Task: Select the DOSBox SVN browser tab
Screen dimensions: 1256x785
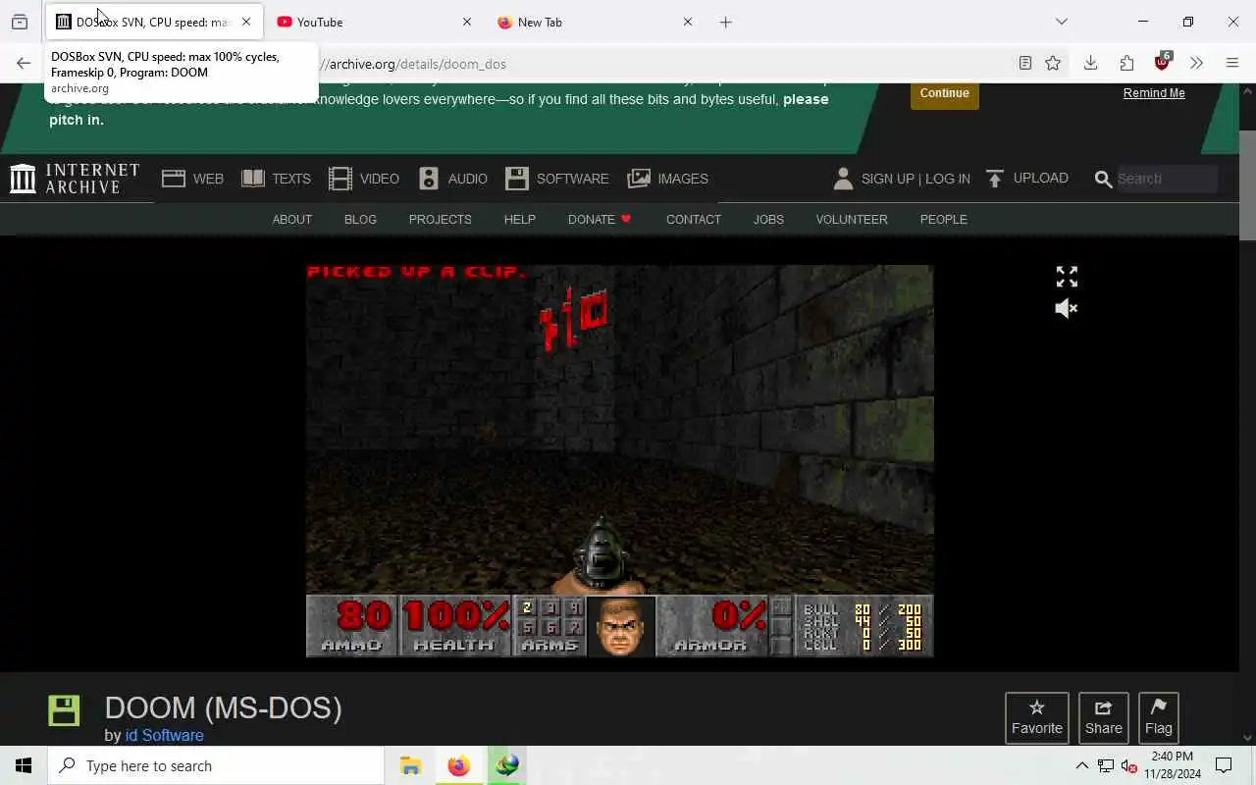Action: [x=153, y=22]
